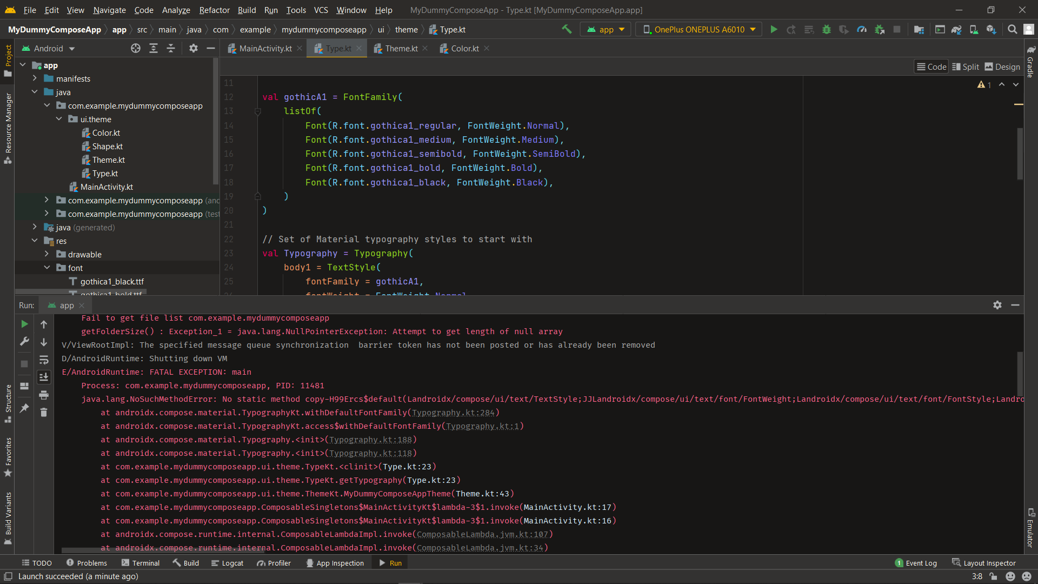
Task: Open the Theme.kt:43 stack trace link
Action: pos(482,494)
